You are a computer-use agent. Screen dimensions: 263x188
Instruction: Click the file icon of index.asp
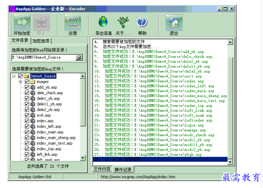pos(33,121)
